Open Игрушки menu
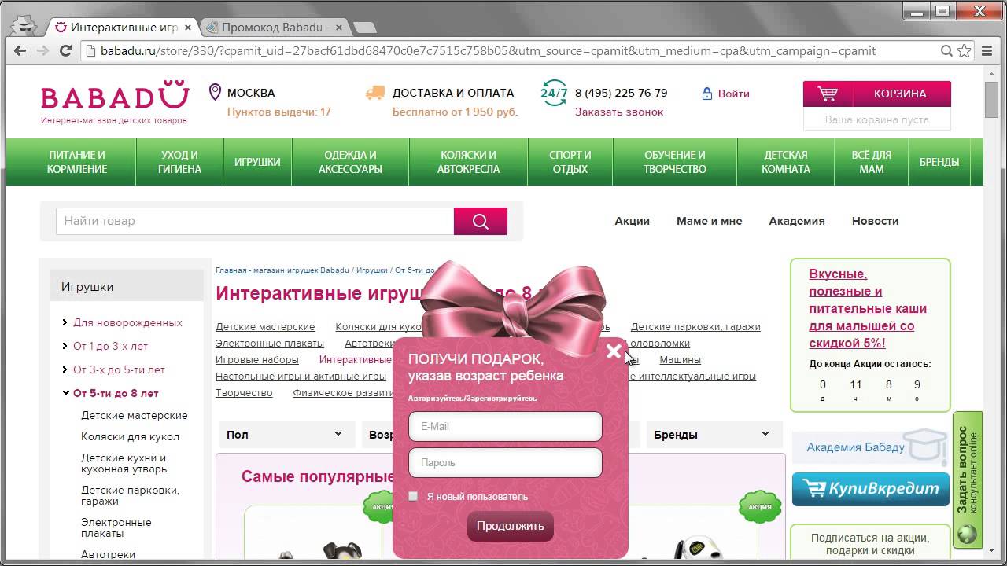This screenshot has height=566, width=1007. (257, 162)
